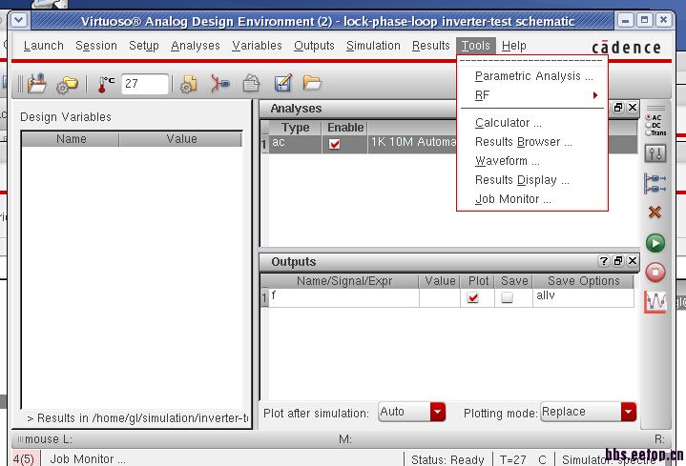Open the window menu arrow in title bar
686x466 pixels.
point(19,20)
